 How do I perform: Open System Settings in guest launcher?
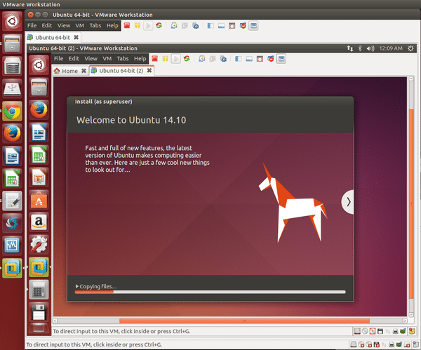click(x=39, y=245)
